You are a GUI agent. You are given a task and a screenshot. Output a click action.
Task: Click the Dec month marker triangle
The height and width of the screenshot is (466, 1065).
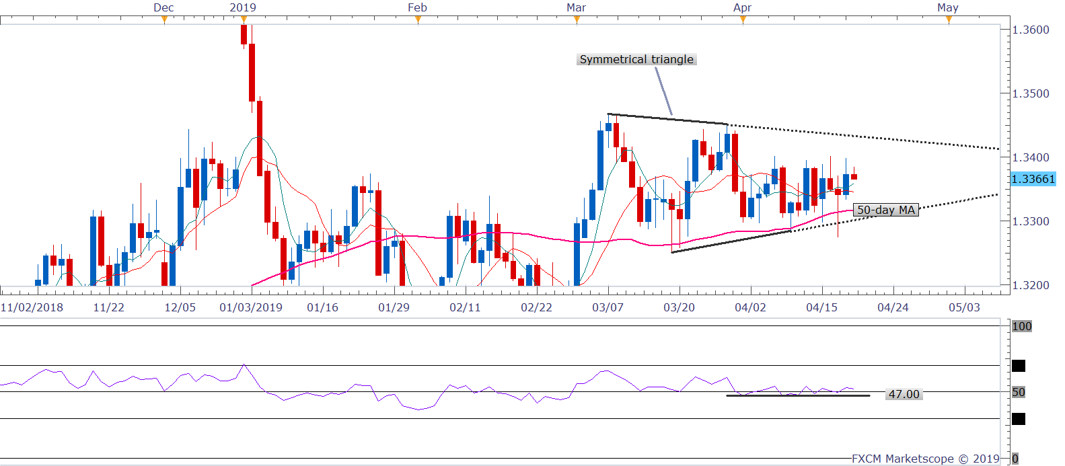coord(164,20)
